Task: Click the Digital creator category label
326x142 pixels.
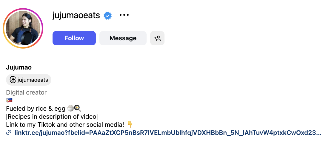Action: pos(26,92)
